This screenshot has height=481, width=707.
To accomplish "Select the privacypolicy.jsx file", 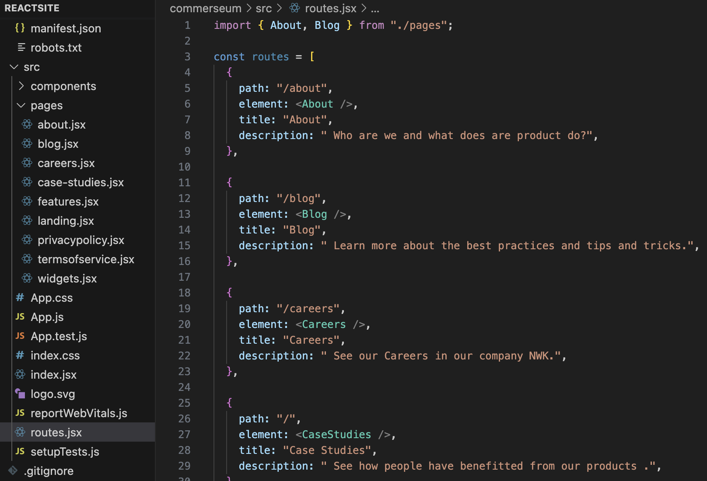I will click(81, 240).
